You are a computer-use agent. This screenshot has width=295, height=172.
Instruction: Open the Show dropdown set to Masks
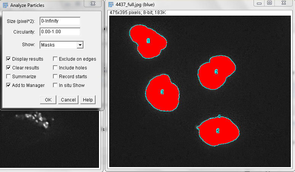point(62,45)
